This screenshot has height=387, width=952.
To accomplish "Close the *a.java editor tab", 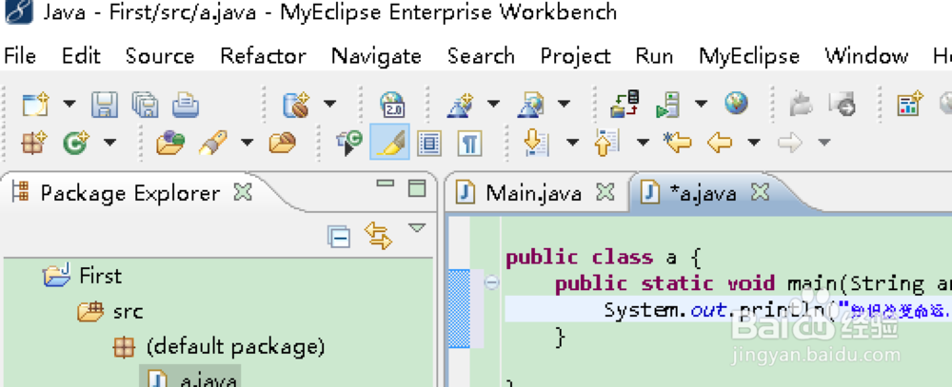I will tap(760, 192).
